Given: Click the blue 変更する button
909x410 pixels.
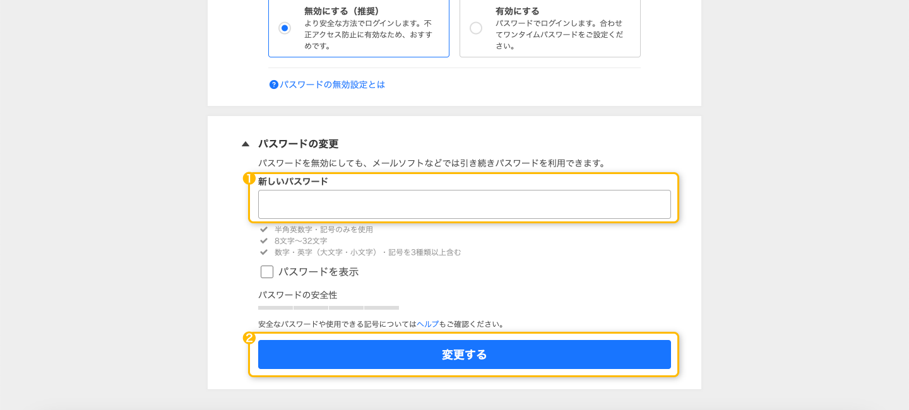Looking at the screenshot, I should click(465, 354).
